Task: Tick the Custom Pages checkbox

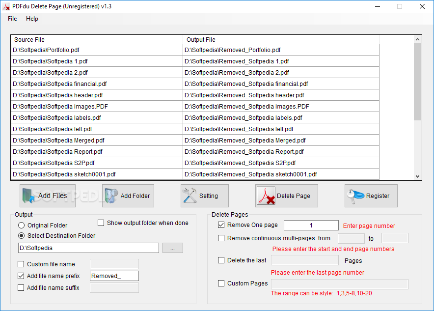Action: pos(221,283)
